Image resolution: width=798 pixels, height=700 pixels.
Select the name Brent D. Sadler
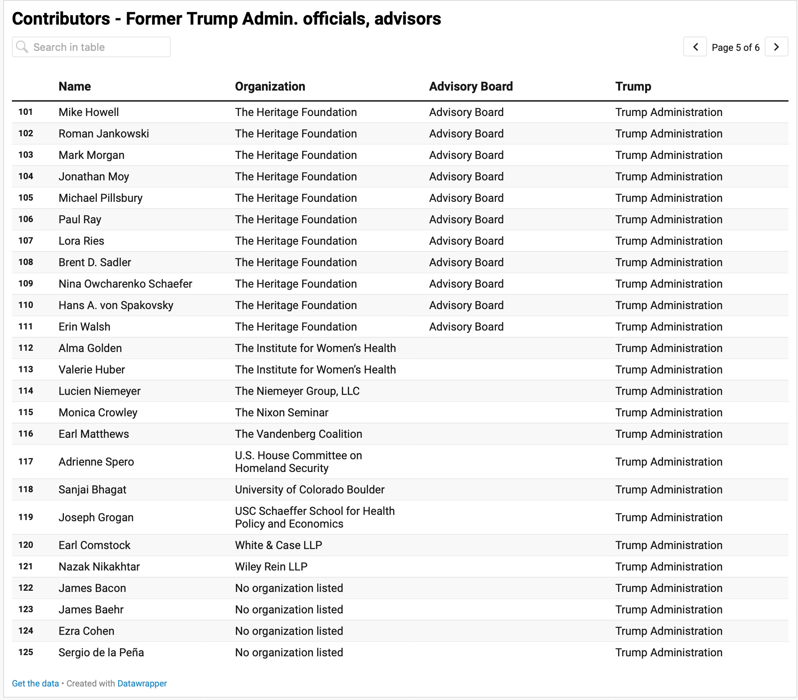coord(94,262)
